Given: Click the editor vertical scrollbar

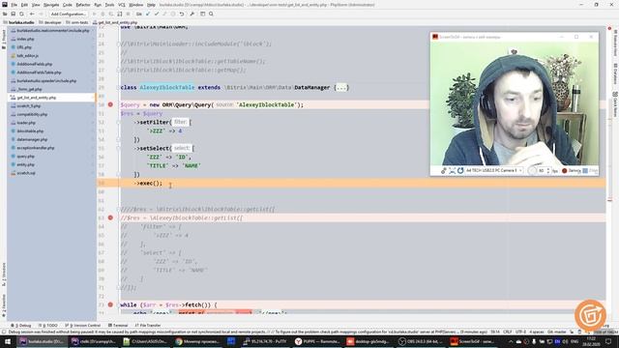Looking at the screenshot, I should 608,170.
